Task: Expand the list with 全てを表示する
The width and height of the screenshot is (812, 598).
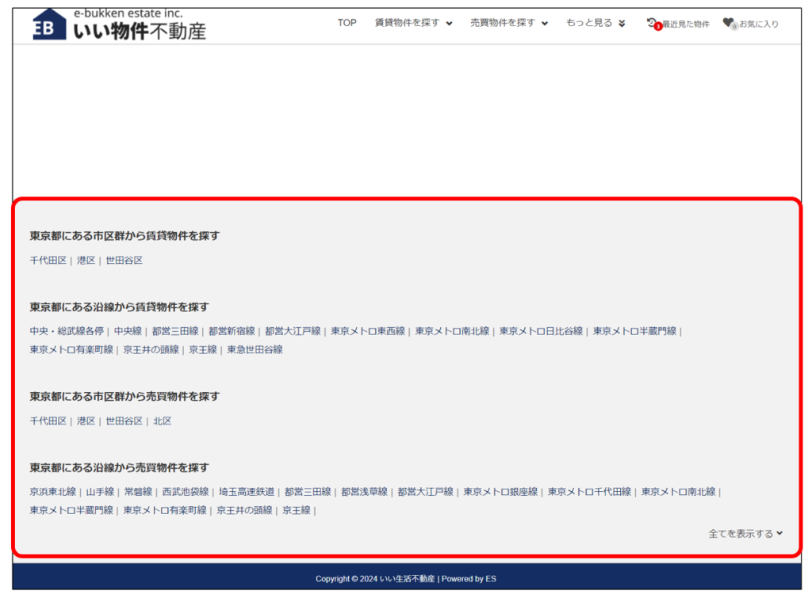Action: [x=745, y=534]
